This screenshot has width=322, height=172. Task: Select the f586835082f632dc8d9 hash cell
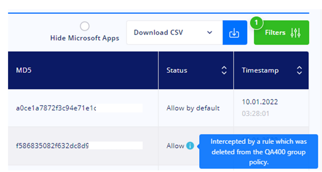click(x=83, y=146)
